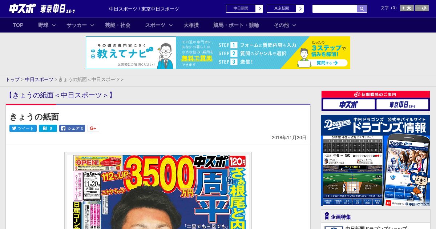This screenshot has width=436, height=229.
Task: Open the newspaper front page image
Action: click(x=158, y=191)
